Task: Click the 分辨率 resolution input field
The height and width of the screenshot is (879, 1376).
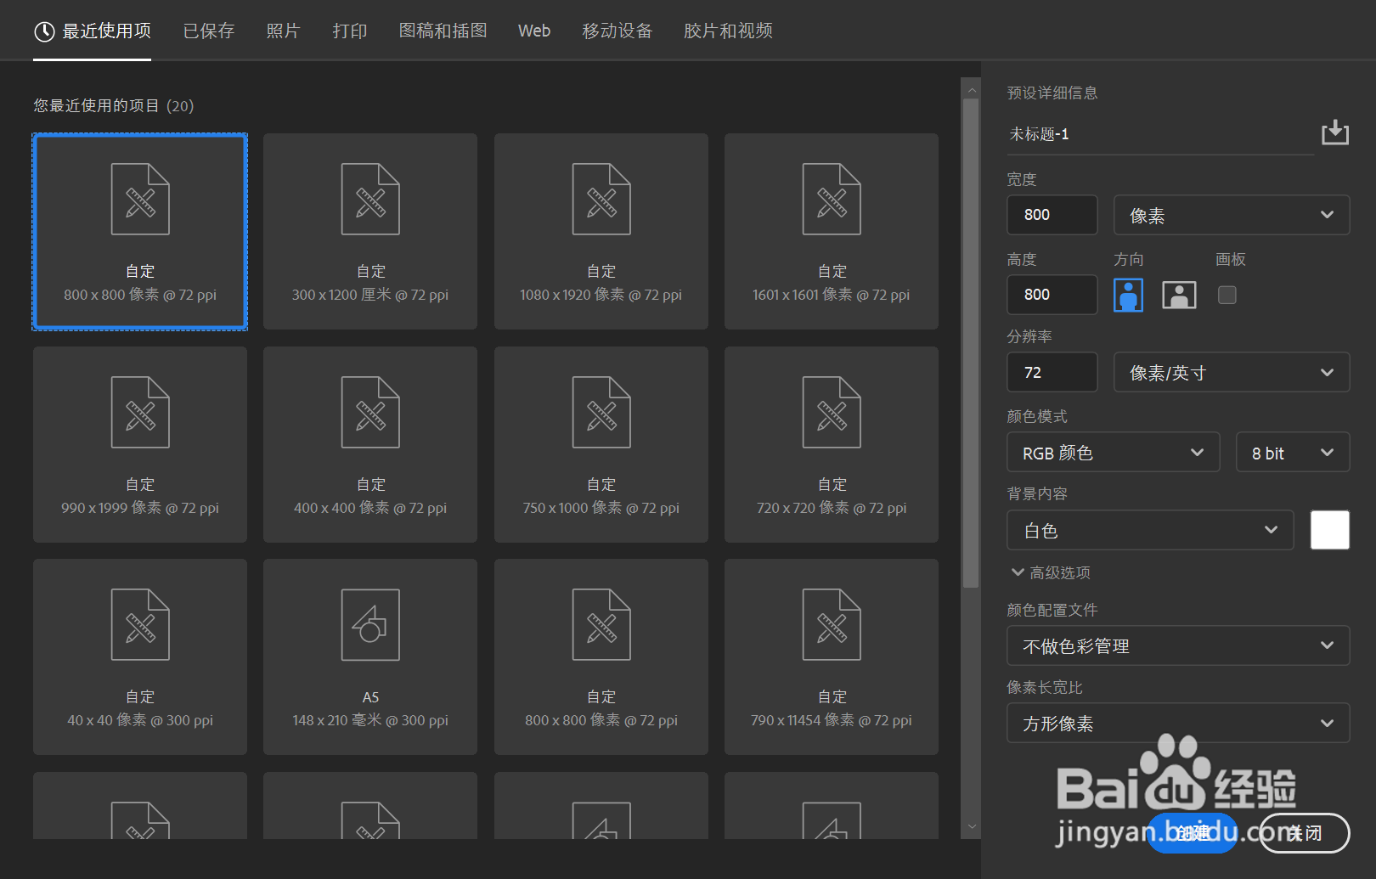Action: click(x=1052, y=372)
